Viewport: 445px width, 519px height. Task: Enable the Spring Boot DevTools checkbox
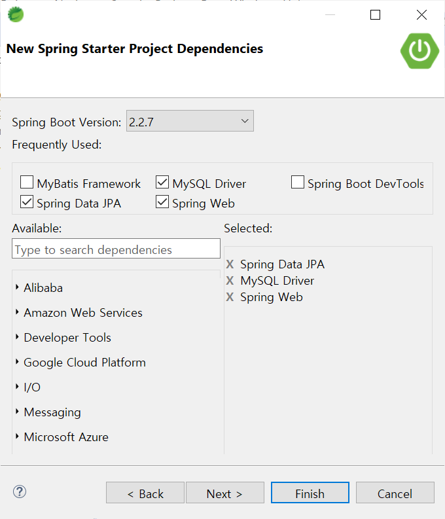(298, 182)
